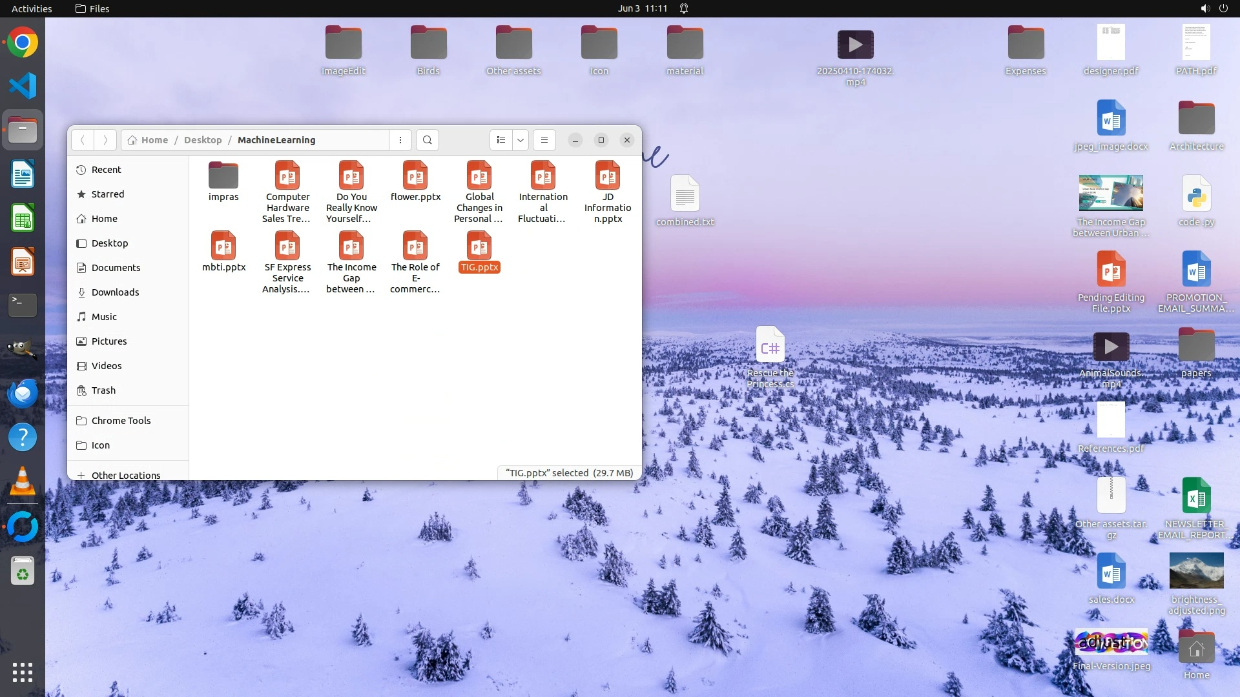Click the search icon in Files toolbar
The image size is (1240, 697).
[427, 140]
